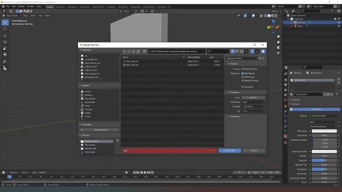
Task: Go to parent directory in file view
Action: pyautogui.click(x=134, y=51)
